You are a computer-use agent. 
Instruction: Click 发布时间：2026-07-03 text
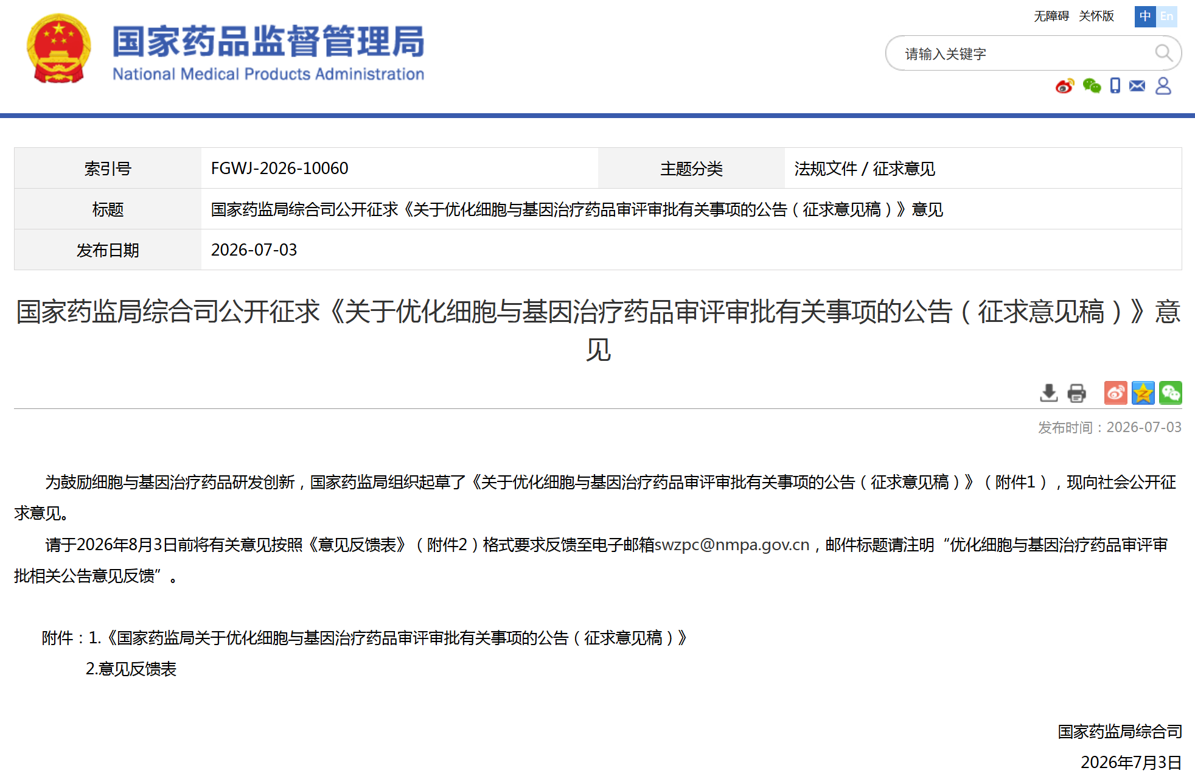[1110, 427]
